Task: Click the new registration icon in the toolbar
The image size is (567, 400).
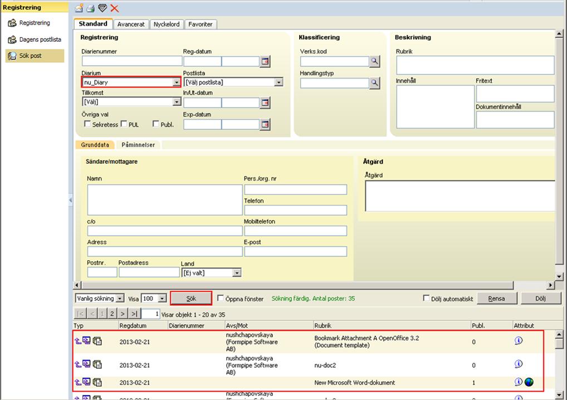Action: pos(79,8)
